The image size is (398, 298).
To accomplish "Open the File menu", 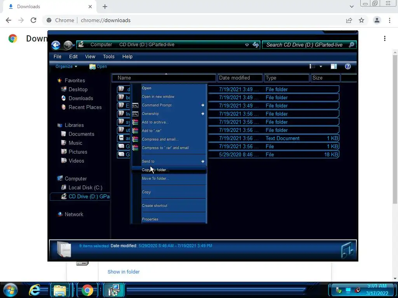I will pyautogui.click(x=58, y=57).
